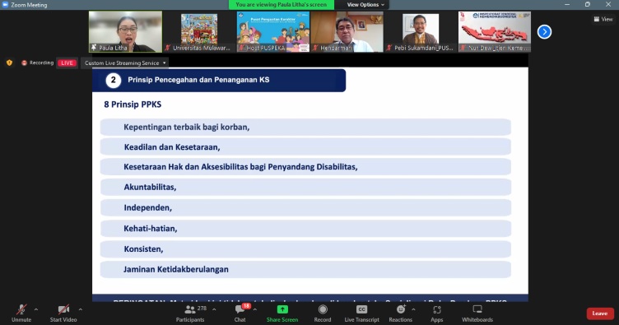Select the Nur Dewi participant thumbnail
619x325 pixels.
[494, 31]
